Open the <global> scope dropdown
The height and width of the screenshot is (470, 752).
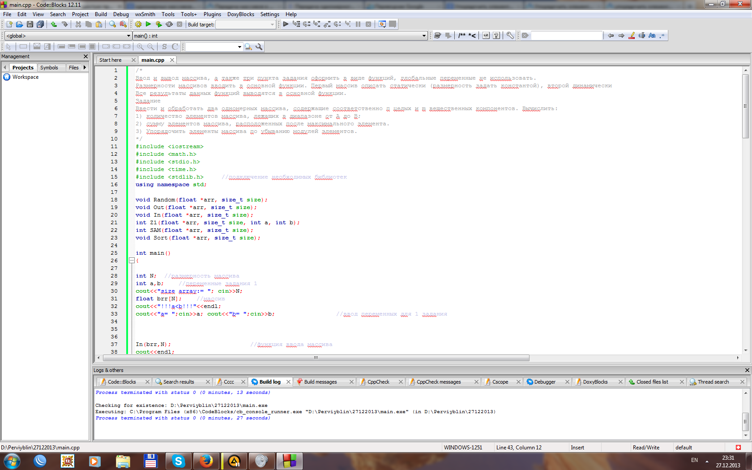click(x=128, y=36)
